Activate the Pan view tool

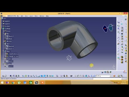click(x=28, y=76)
